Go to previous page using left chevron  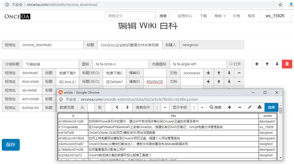(117, 107)
